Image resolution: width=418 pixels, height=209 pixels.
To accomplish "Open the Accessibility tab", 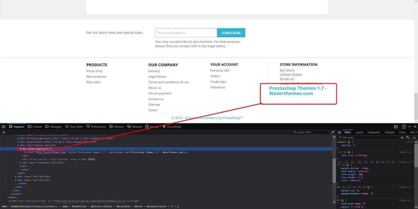I will 172,127.
